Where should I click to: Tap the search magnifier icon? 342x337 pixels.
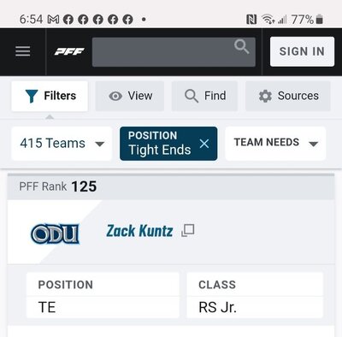[x=241, y=46]
